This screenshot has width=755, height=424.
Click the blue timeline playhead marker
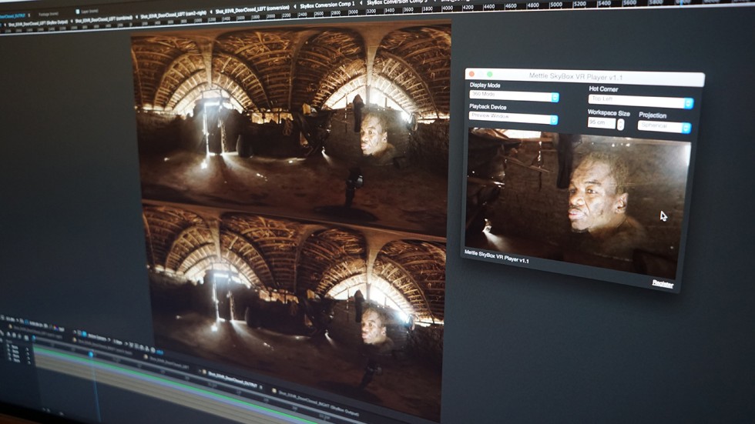coord(91,354)
